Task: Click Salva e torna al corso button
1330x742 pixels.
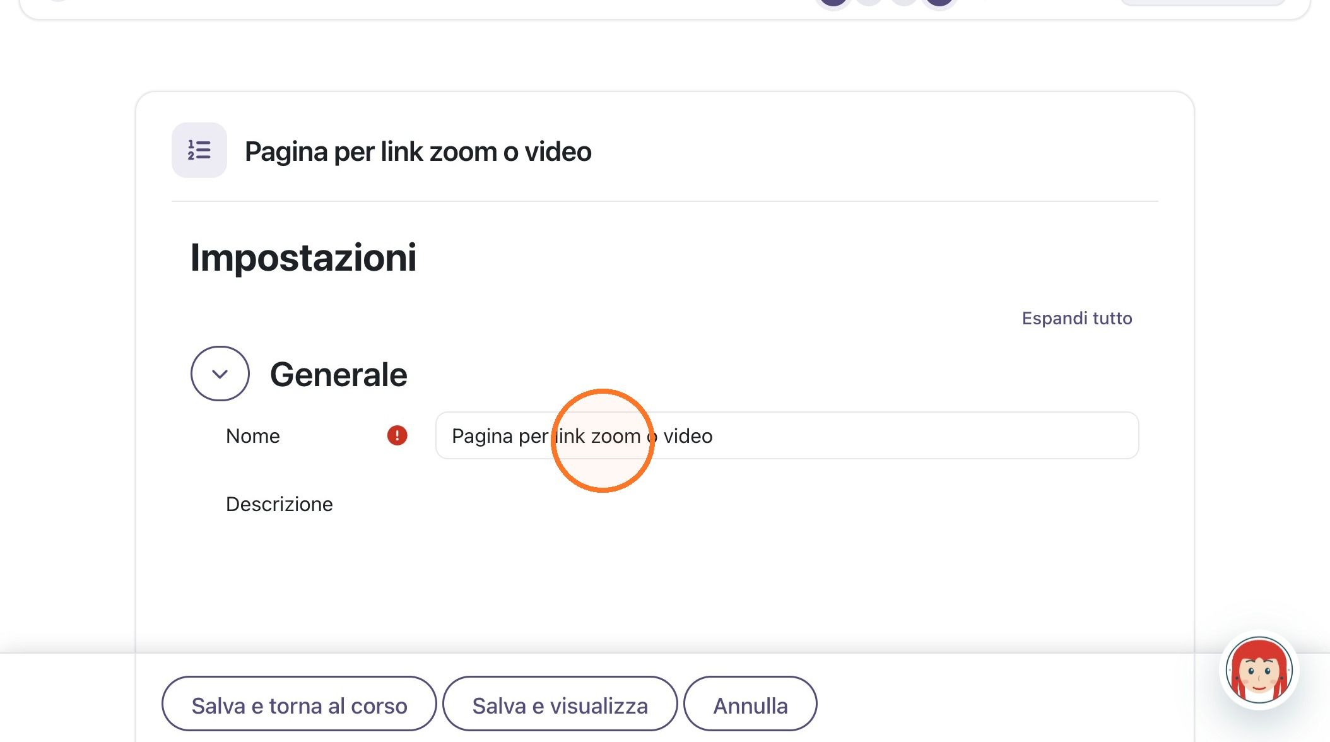Action: [299, 704]
